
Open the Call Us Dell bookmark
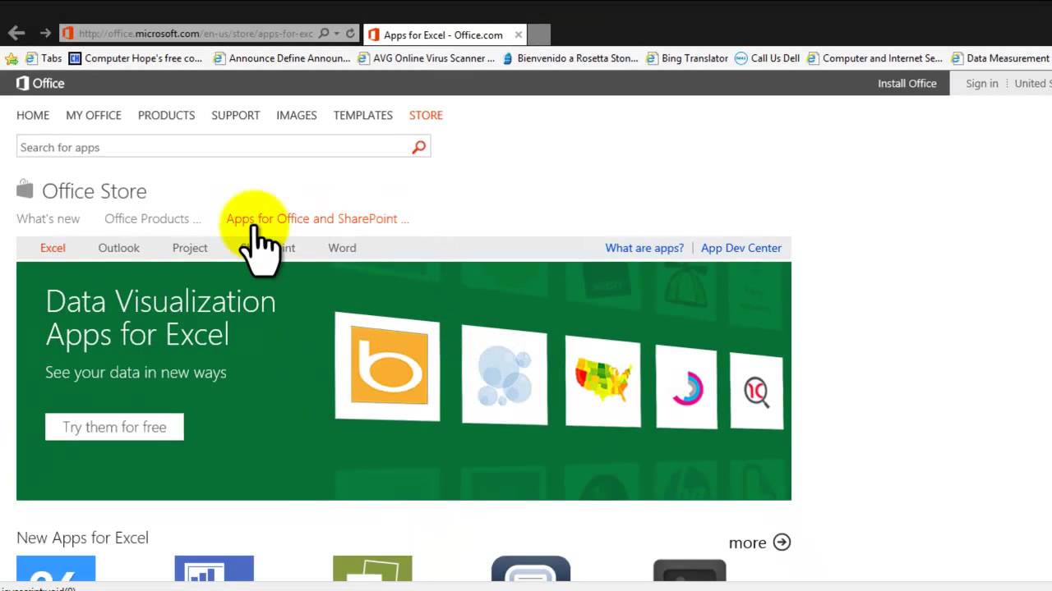768,58
